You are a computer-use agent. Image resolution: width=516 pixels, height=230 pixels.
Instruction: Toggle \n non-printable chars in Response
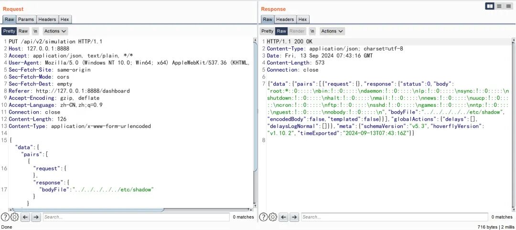click(x=312, y=31)
